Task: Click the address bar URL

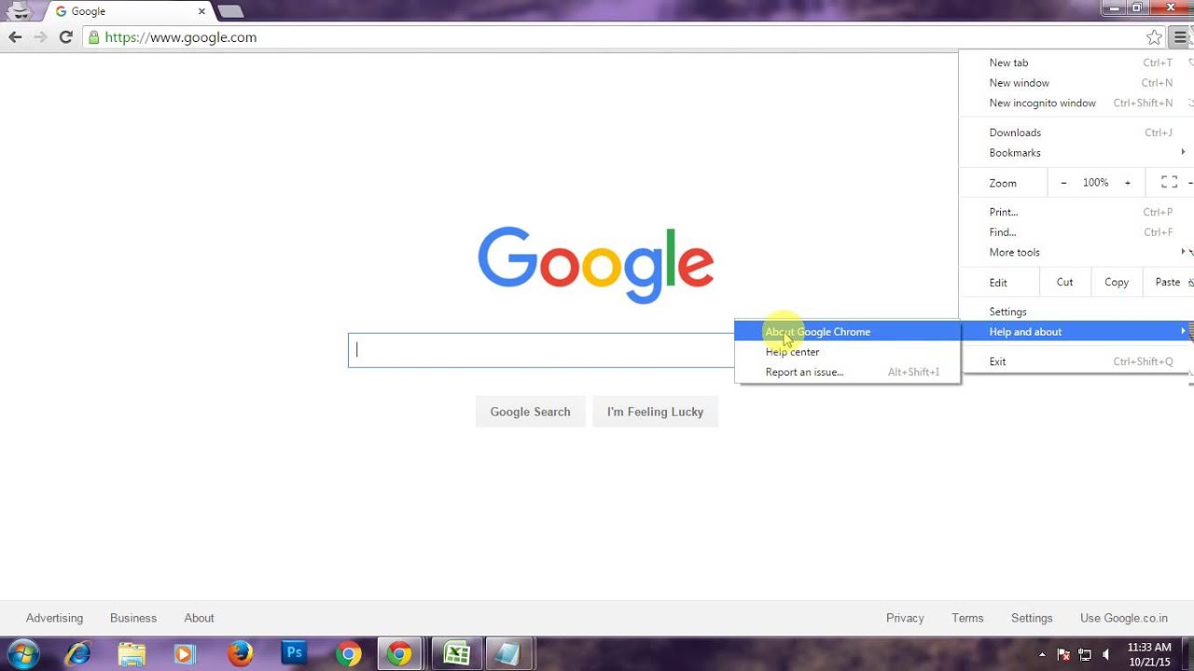Action: coord(181,37)
